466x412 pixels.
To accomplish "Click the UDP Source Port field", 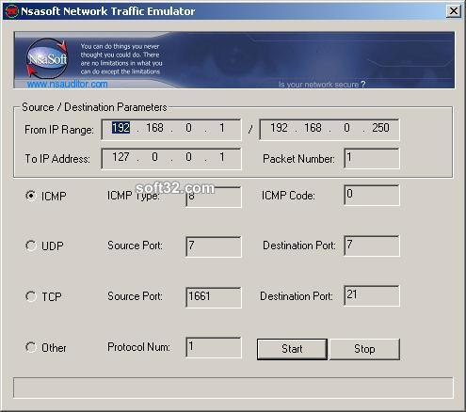I will pos(214,246).
